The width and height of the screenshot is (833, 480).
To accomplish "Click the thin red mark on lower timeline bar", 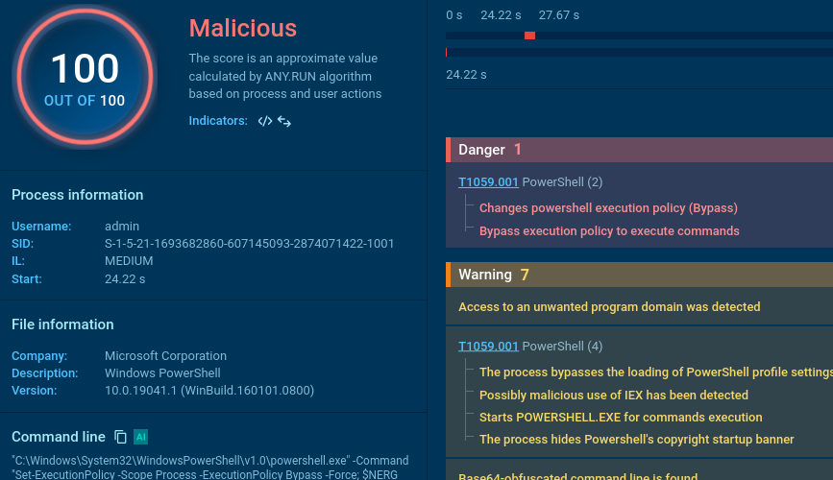I will [x=448, y=52].
